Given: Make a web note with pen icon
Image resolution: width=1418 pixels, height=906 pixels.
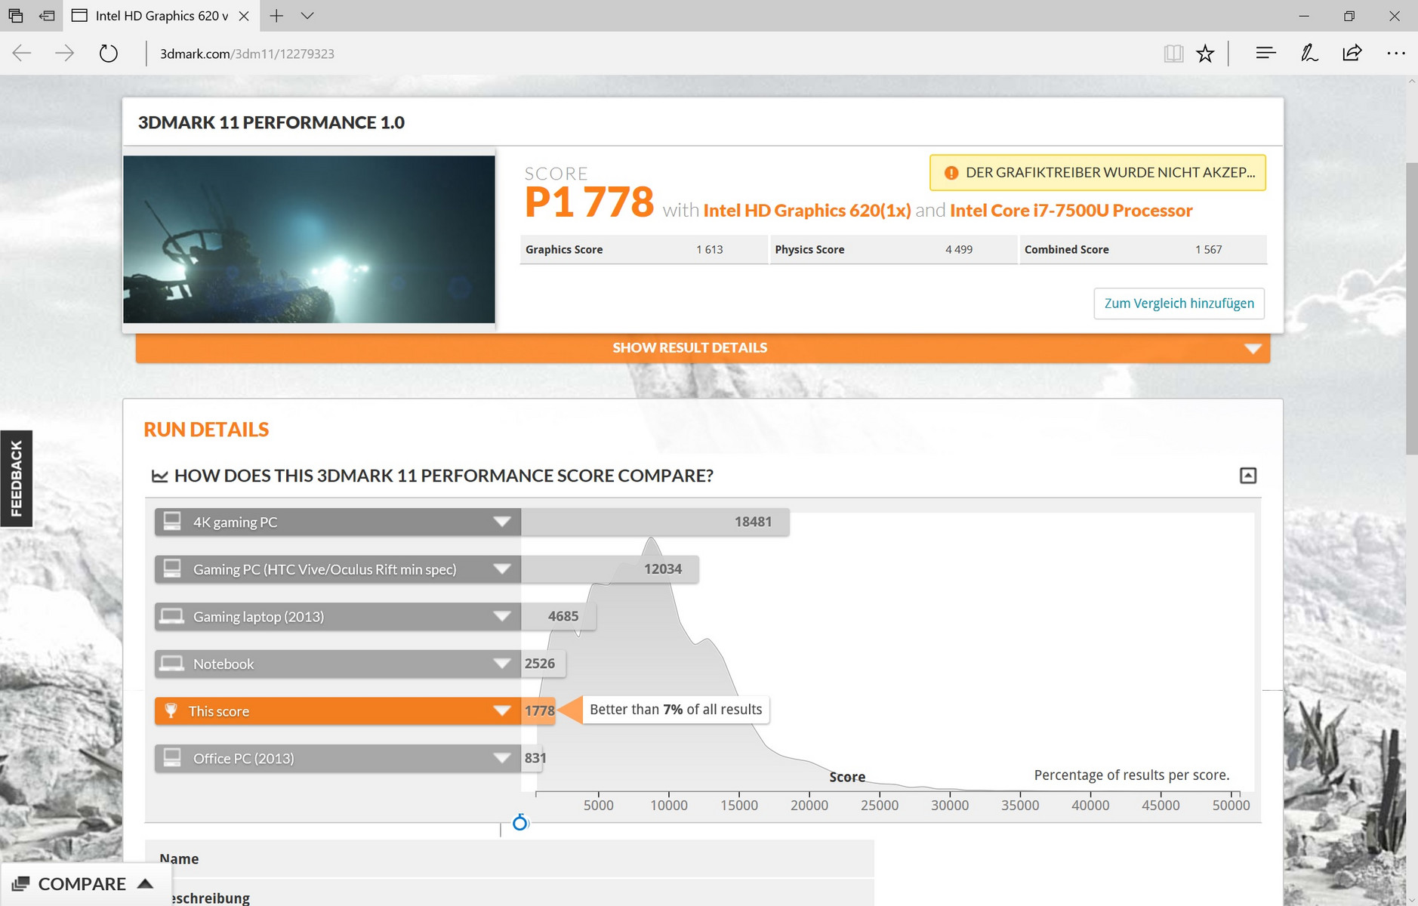Looking at the screenshot, I should point(1309,53).
